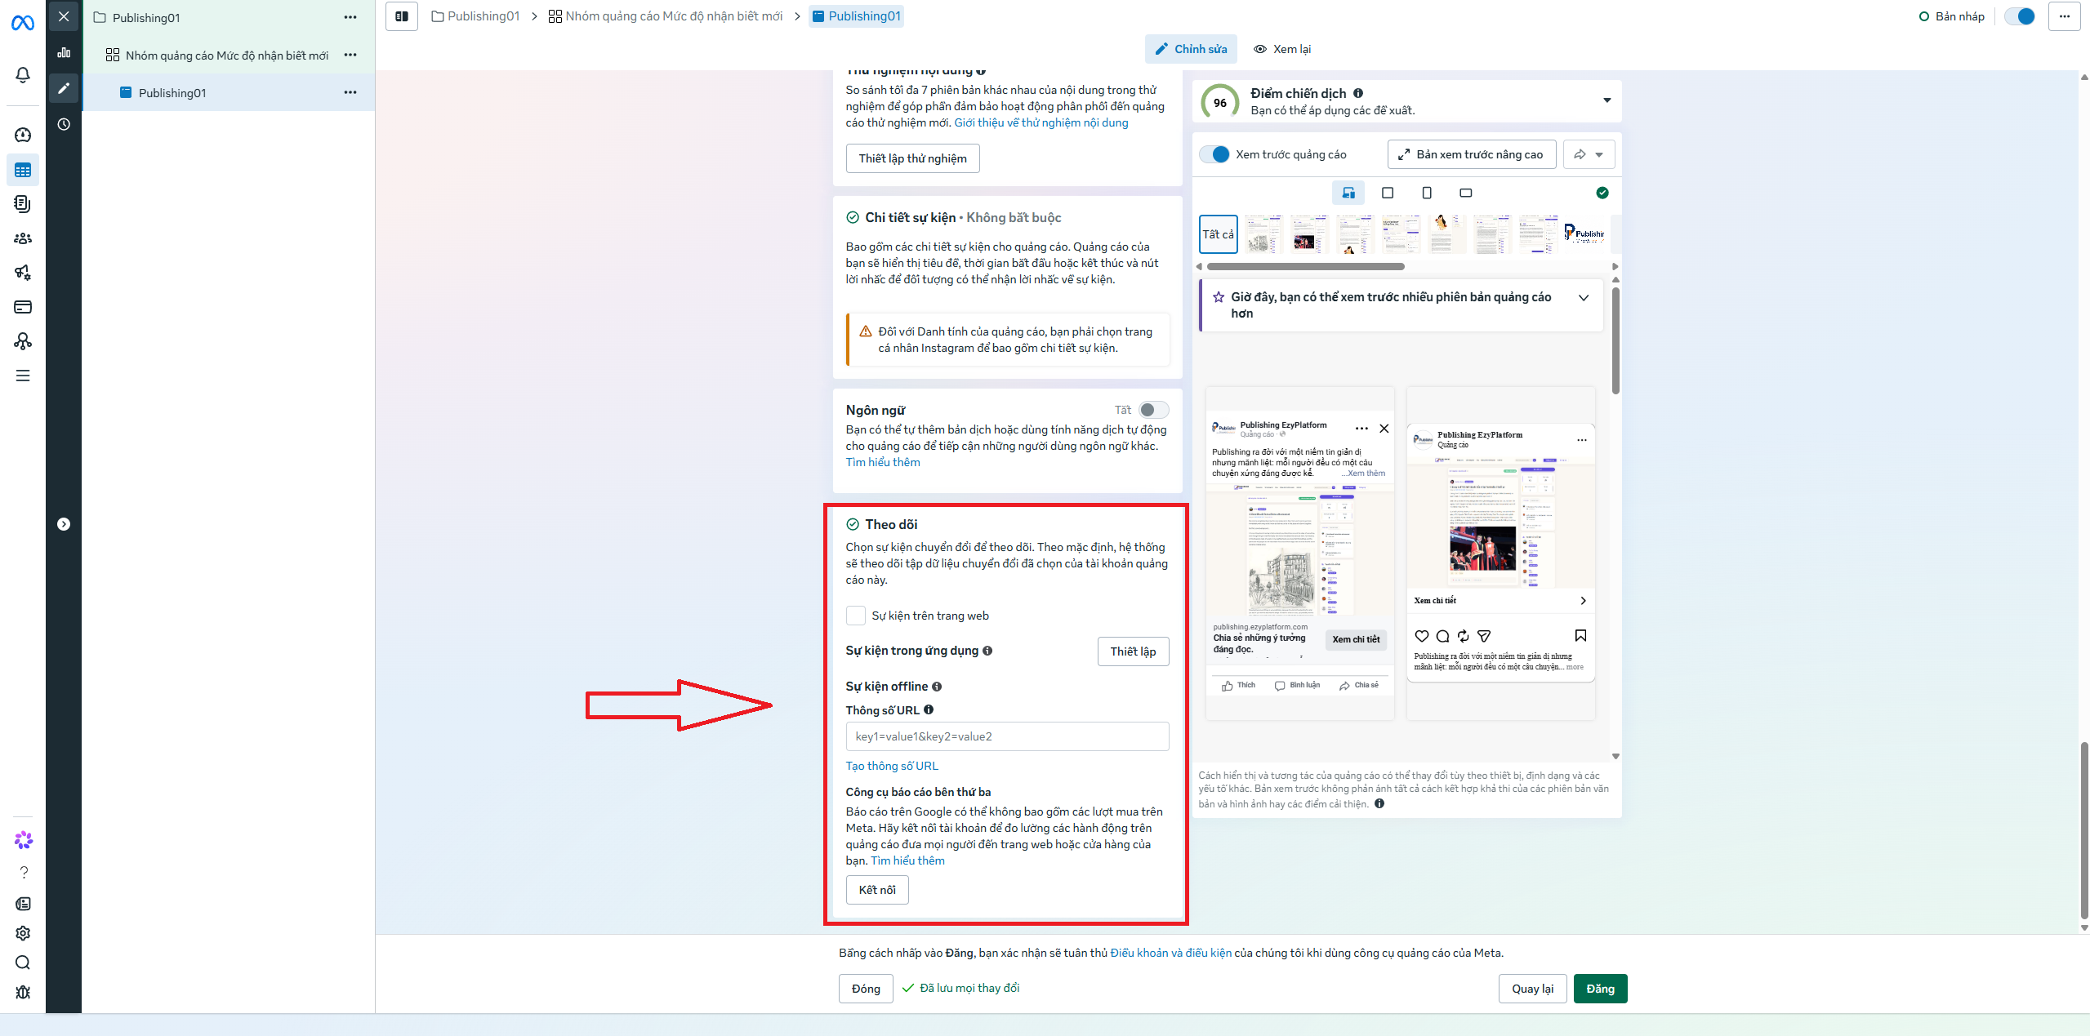Open Điều khoản và điều kiện link
Viewport: 2090px width, 1036px height.
(x=1170, y=953)
